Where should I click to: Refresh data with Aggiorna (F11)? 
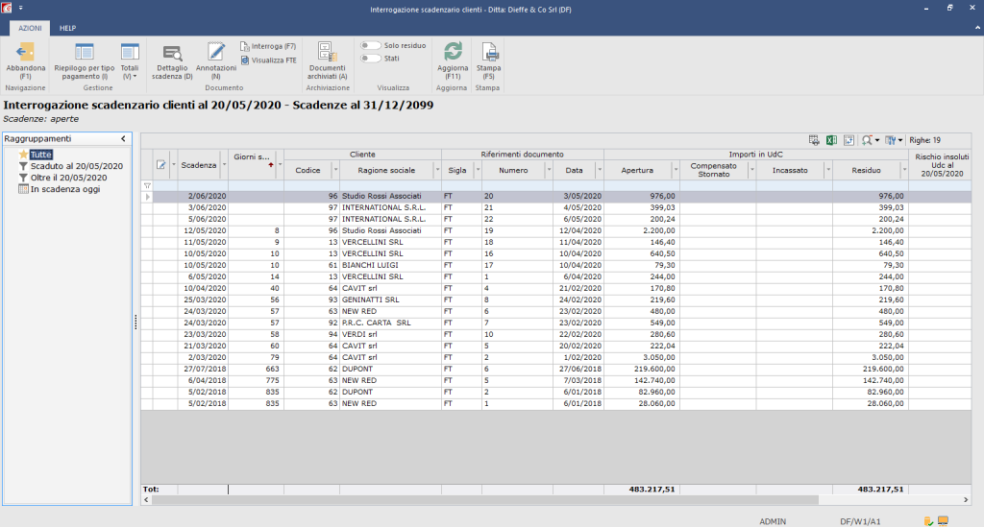(453, 60)
